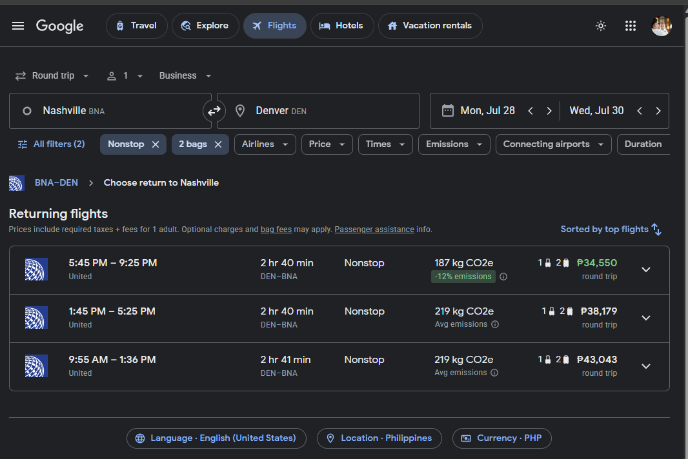Toggle the light/dark theme sun icon
688x459 pixels.
click(x=601, y=26)
